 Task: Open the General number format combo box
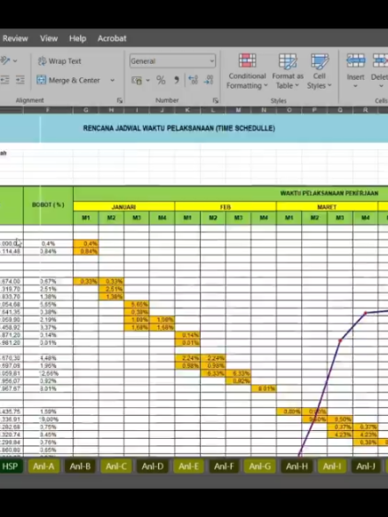172,61
